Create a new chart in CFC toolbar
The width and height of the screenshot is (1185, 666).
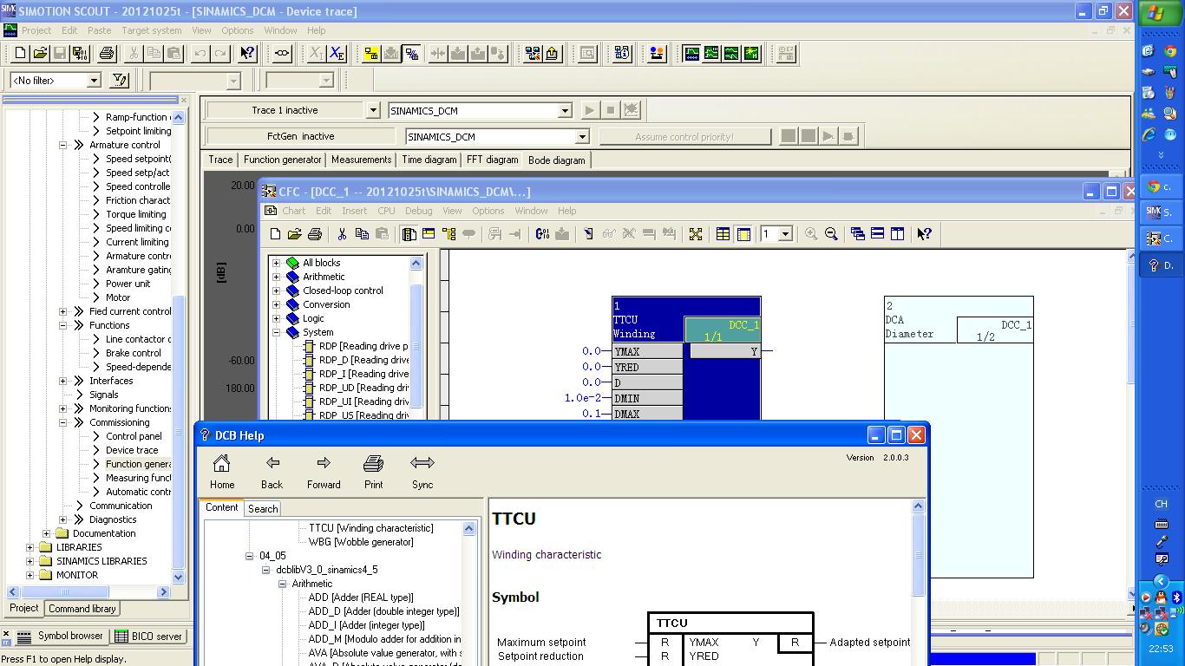pos(275,234)
